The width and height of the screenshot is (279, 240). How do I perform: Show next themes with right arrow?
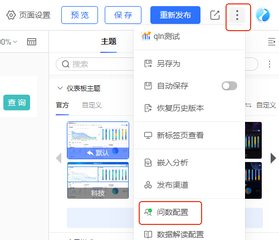point(273,158)
